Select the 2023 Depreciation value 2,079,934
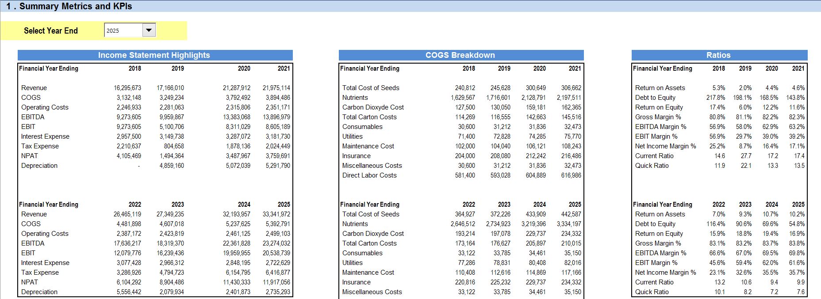The image size is (821, 299). click(x=172, y=292)
